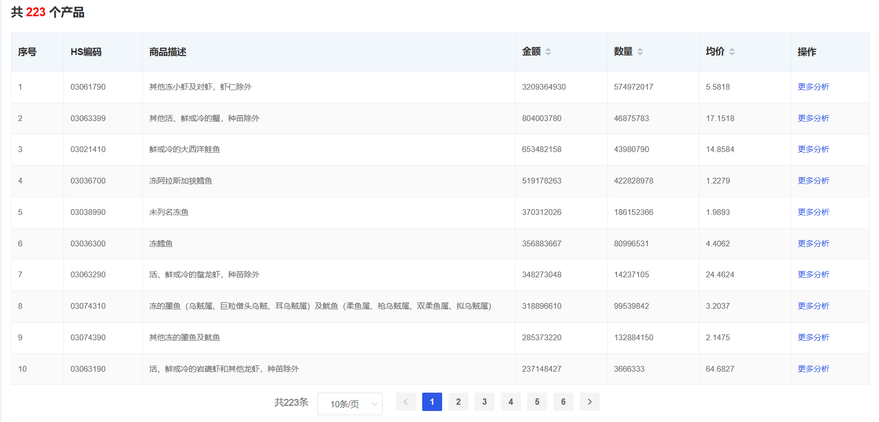Open 更多分析 for HS code 03063190

click(x=813, y=369)
